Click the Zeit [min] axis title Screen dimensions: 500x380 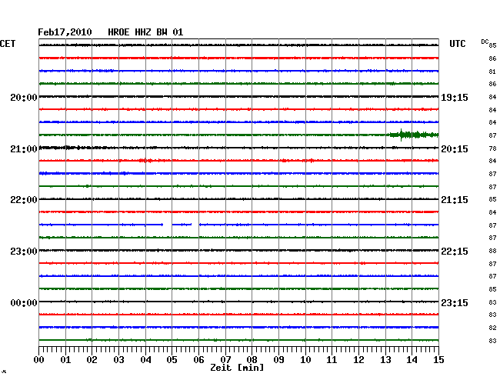(x=237, y=368)
